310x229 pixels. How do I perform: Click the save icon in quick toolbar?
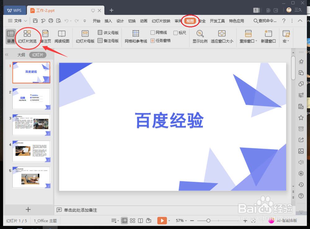point(35,21)
